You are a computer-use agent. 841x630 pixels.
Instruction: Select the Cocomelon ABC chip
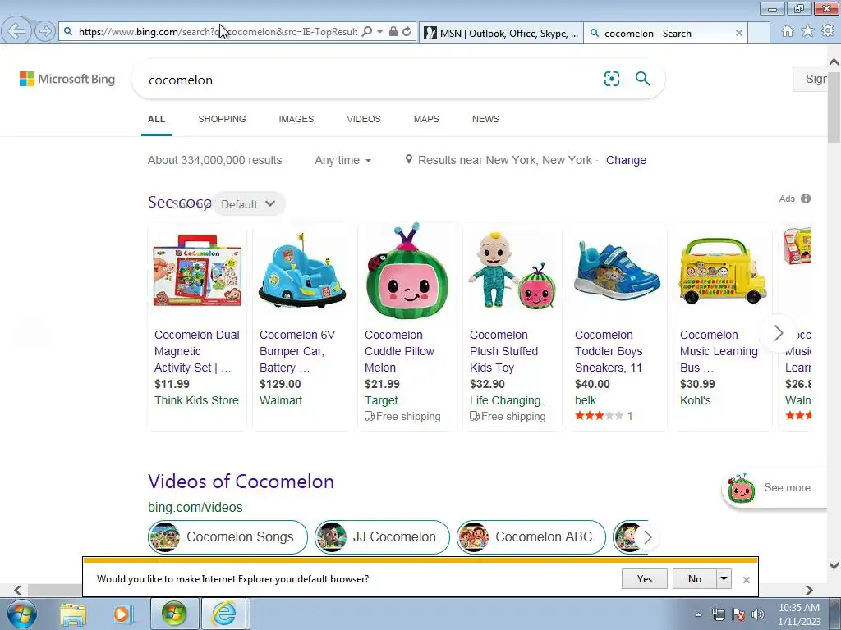tap(531, 536)
